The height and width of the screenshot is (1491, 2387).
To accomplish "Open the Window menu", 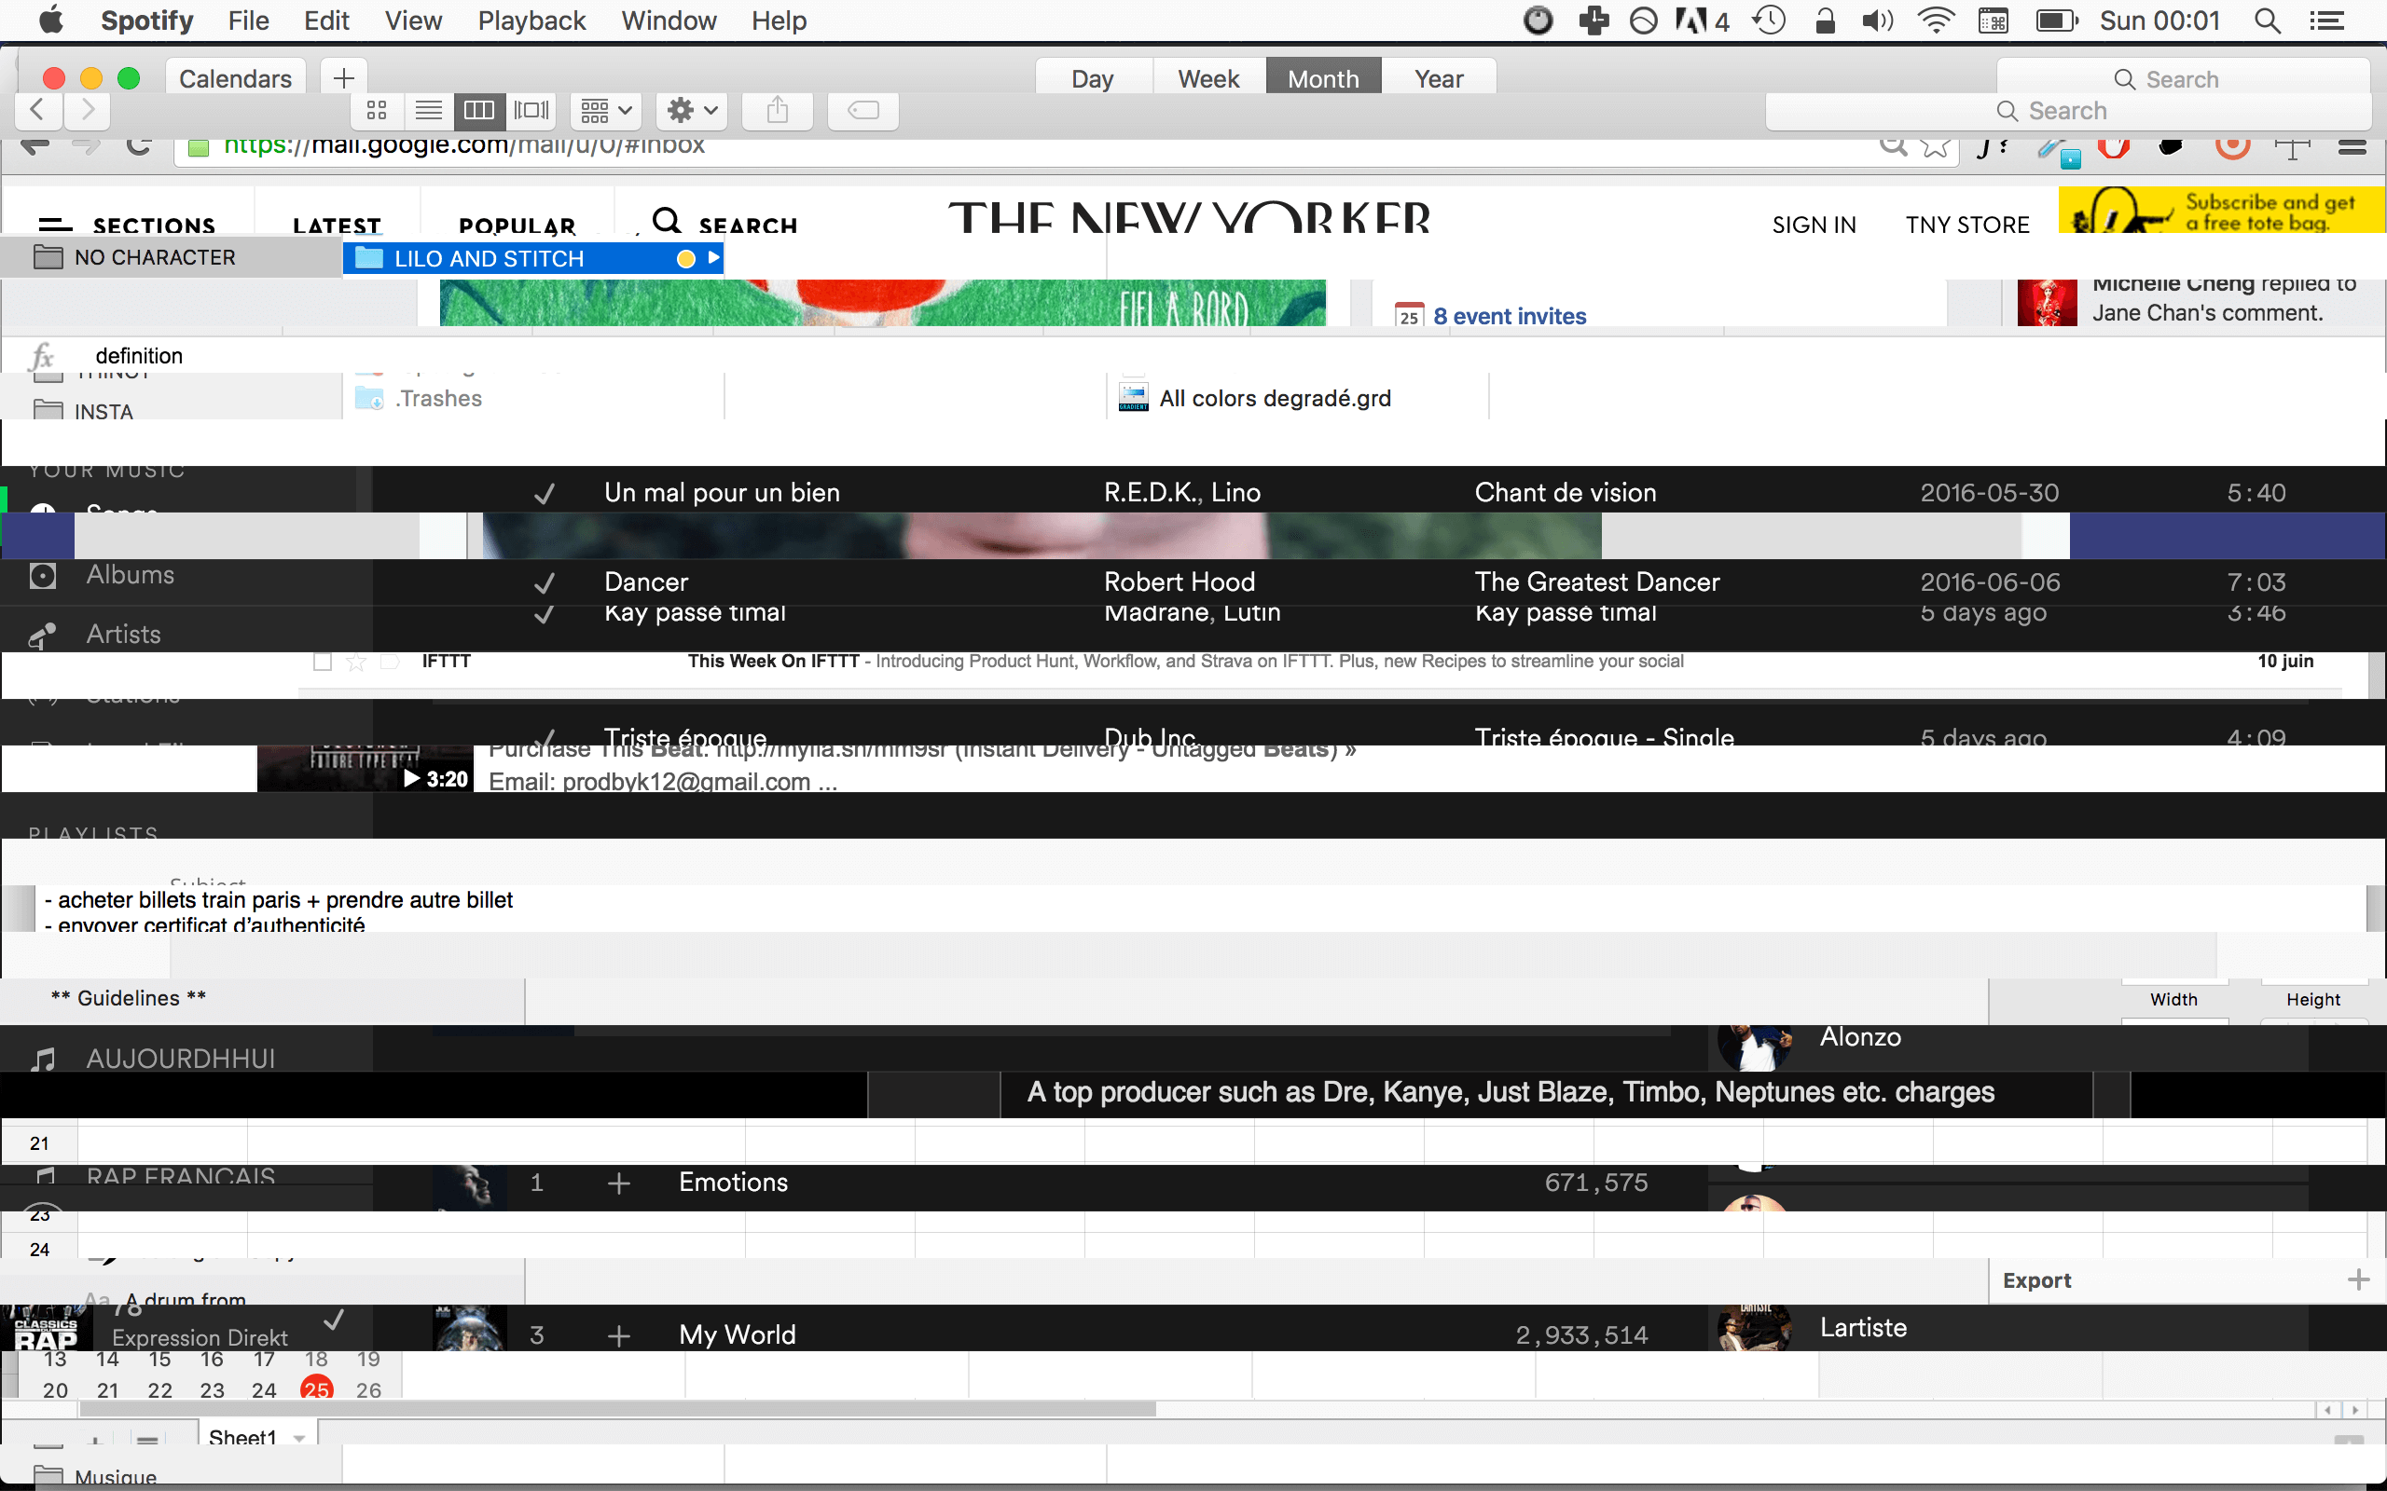I will pyautogui.click(x=669, y=21).
